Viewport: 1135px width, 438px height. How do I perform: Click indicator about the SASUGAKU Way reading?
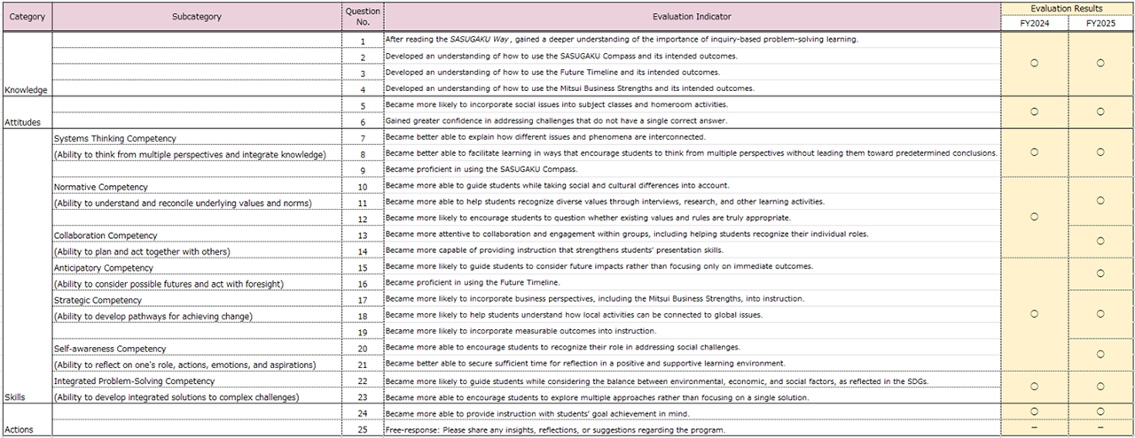622,39
